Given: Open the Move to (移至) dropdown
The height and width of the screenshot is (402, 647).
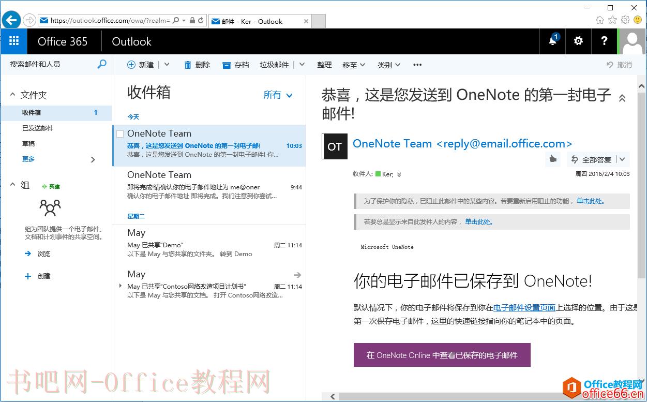Looking at the screenshot, I should tap(354, 65).
